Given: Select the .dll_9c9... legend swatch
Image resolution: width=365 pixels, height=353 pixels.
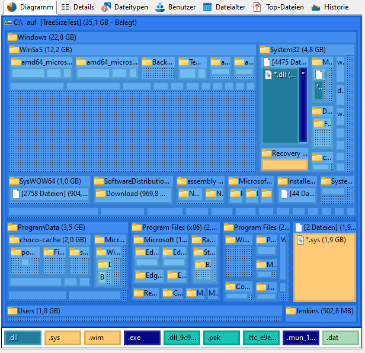Looking at the screenshot, I should [182, 338].
